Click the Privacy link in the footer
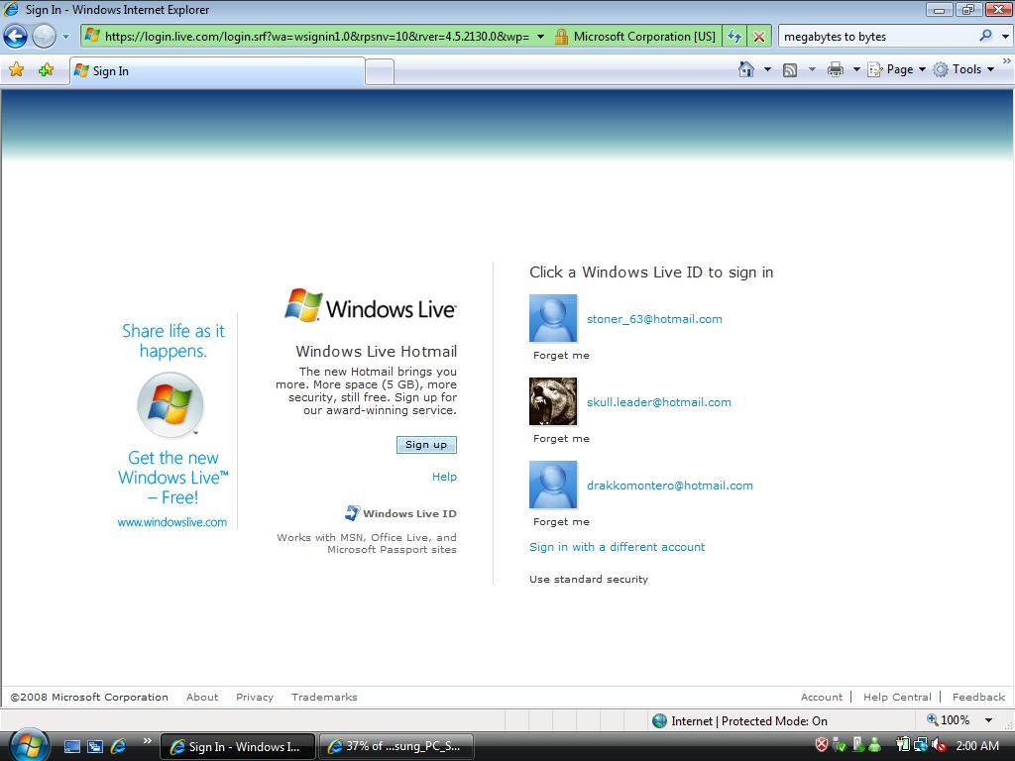The height and width of the screenshot is (761, 1015). (254, 697)
